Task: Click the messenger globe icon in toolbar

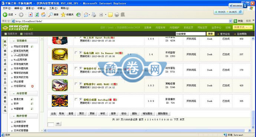Action: [x=116, y=15]
